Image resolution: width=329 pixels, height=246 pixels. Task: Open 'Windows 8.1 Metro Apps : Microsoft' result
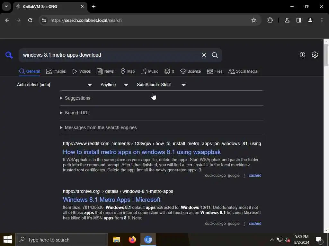coord(111,200)
